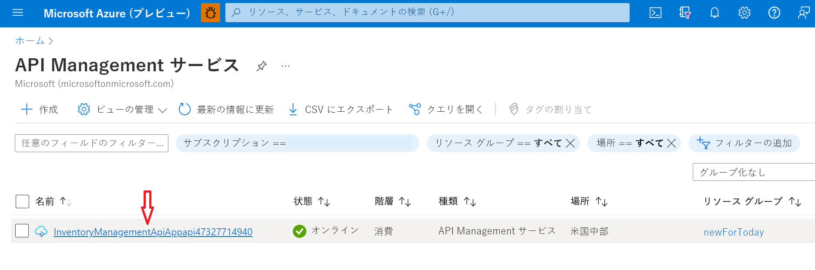
Task: Check the InventoryManagementApiApp row checkbox
Action: coord(22,230)
